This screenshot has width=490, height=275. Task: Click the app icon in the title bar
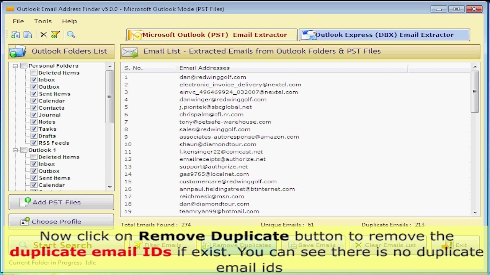pyautogui.click(x=10, y=9)
